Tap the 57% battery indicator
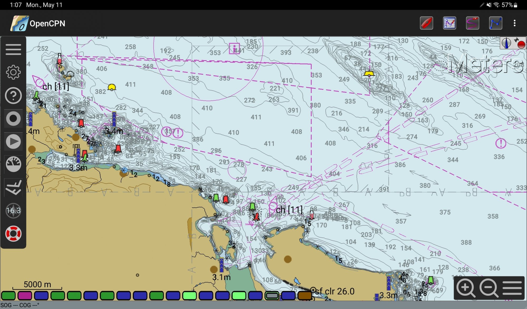 (509, 5)
